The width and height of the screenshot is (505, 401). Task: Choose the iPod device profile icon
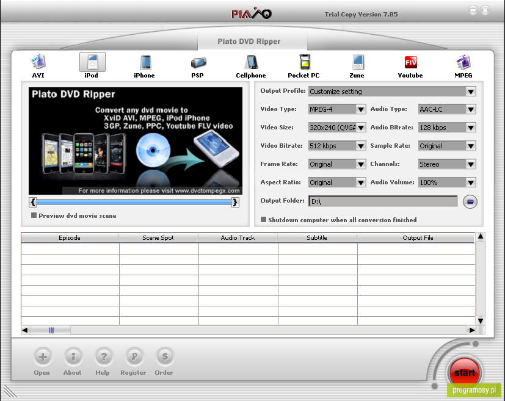92,62
